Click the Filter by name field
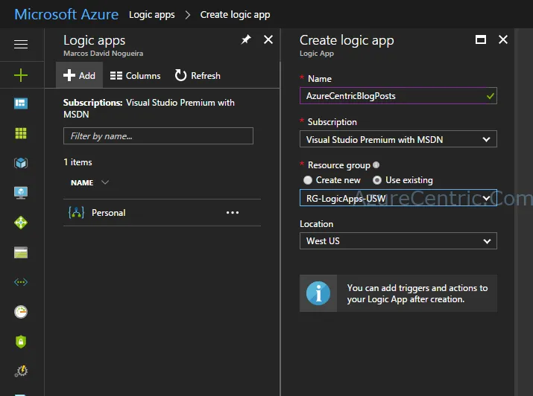This screenshot has width=533, height=396. tap(158, 136)
